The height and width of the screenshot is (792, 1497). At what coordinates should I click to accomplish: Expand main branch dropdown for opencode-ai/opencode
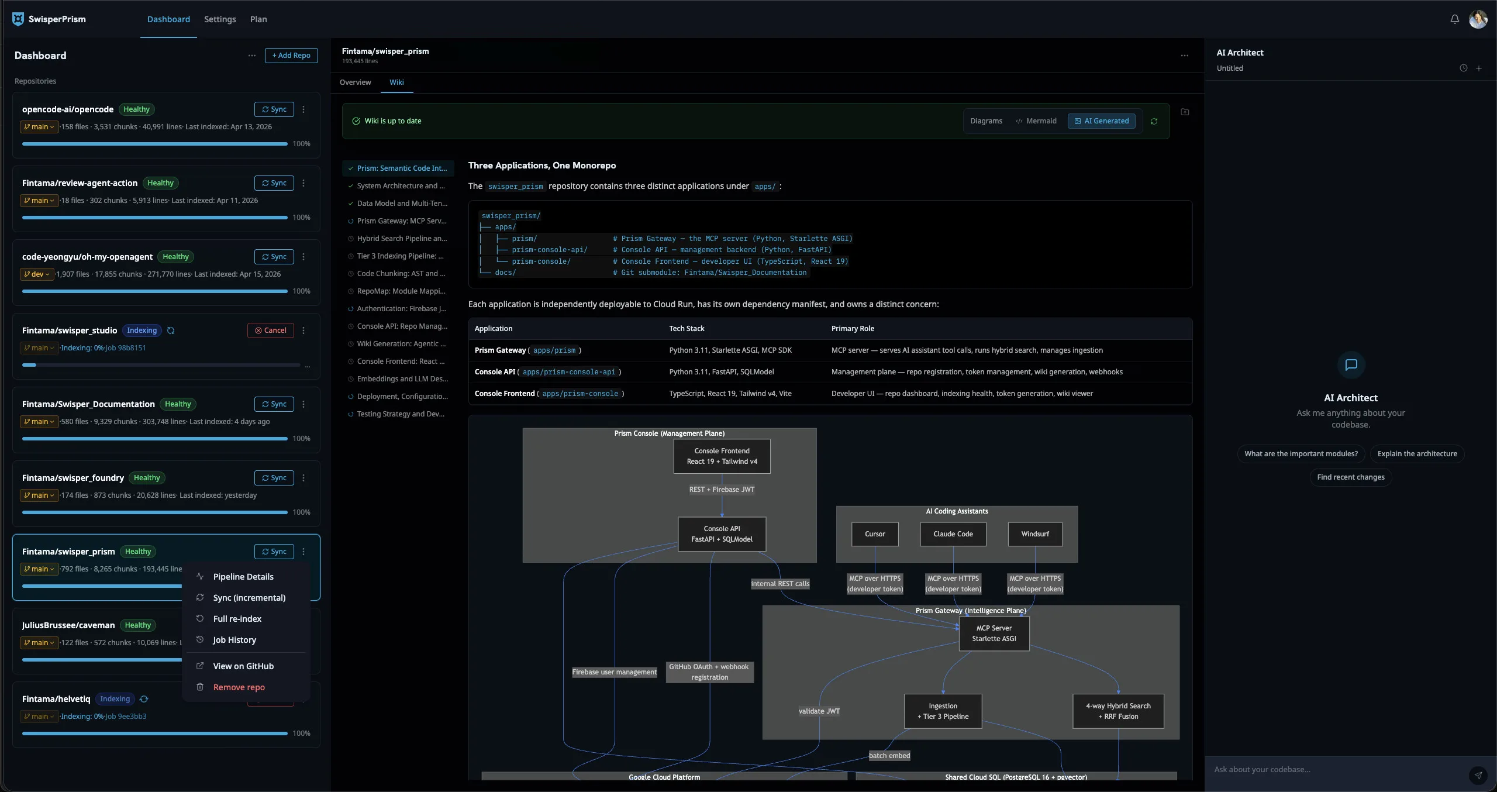tap(39, 127)
